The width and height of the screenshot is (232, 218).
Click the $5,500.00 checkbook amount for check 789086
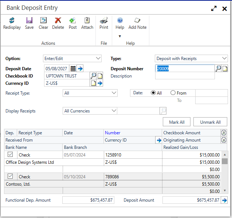[191, 177]
